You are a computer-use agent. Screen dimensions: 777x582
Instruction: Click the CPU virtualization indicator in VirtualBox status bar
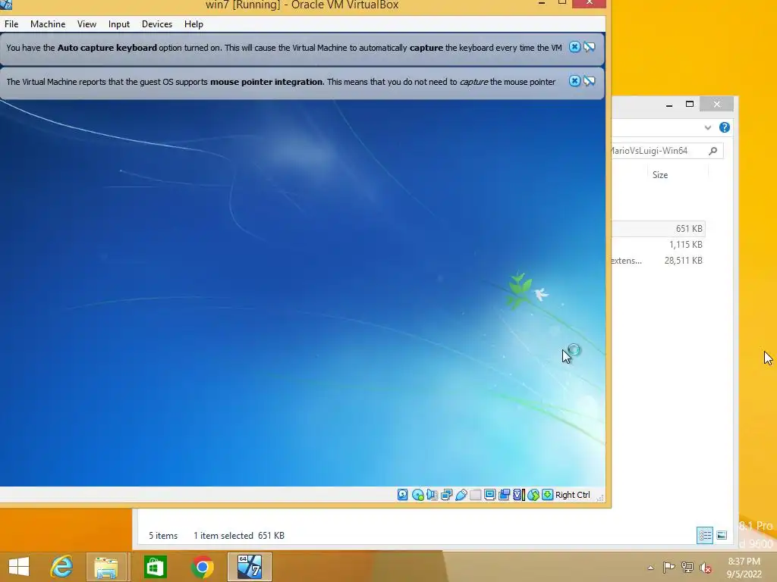(518, 494)
